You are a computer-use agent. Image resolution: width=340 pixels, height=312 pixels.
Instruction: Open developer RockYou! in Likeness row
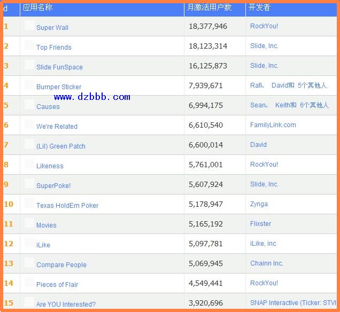point(264,164)
